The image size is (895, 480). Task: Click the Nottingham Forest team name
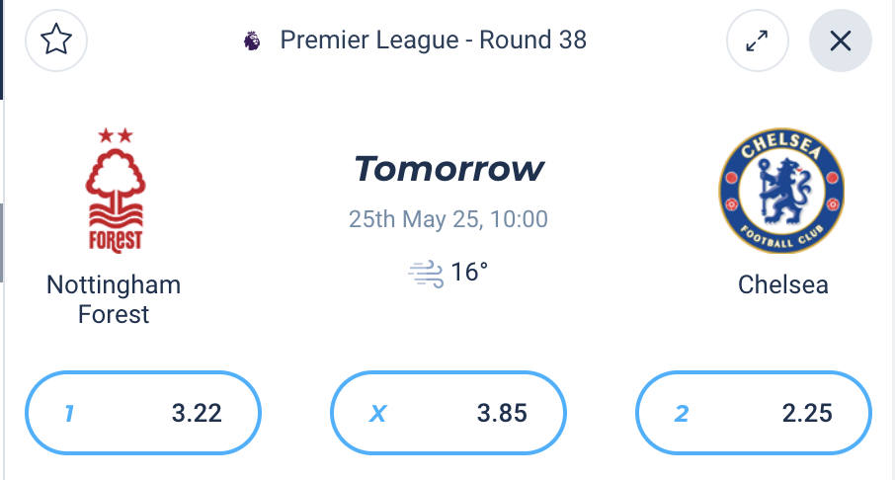click(x=114, y=299)
